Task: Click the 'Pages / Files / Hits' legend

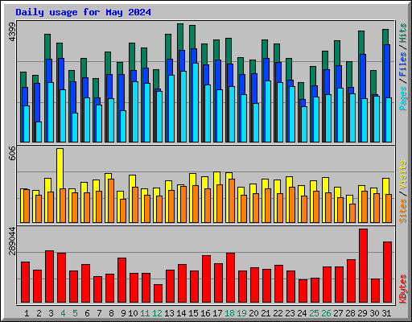Action: click(402, 67)
